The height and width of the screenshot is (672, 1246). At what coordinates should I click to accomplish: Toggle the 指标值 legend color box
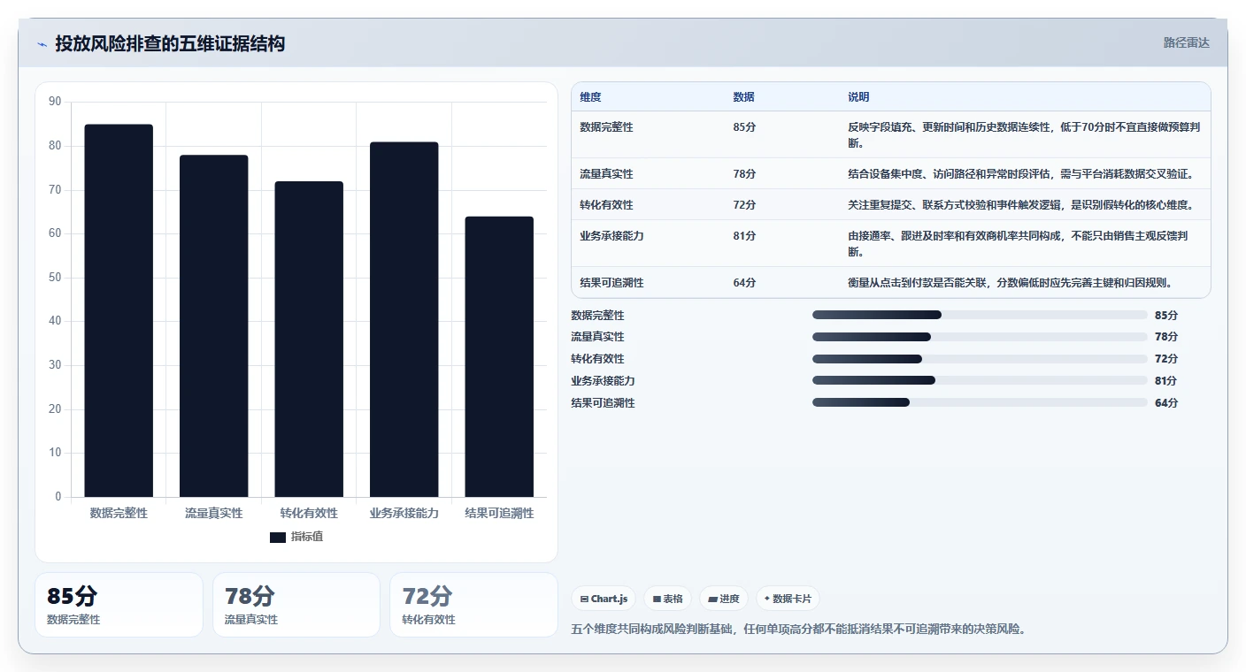[x=278, y=537]
